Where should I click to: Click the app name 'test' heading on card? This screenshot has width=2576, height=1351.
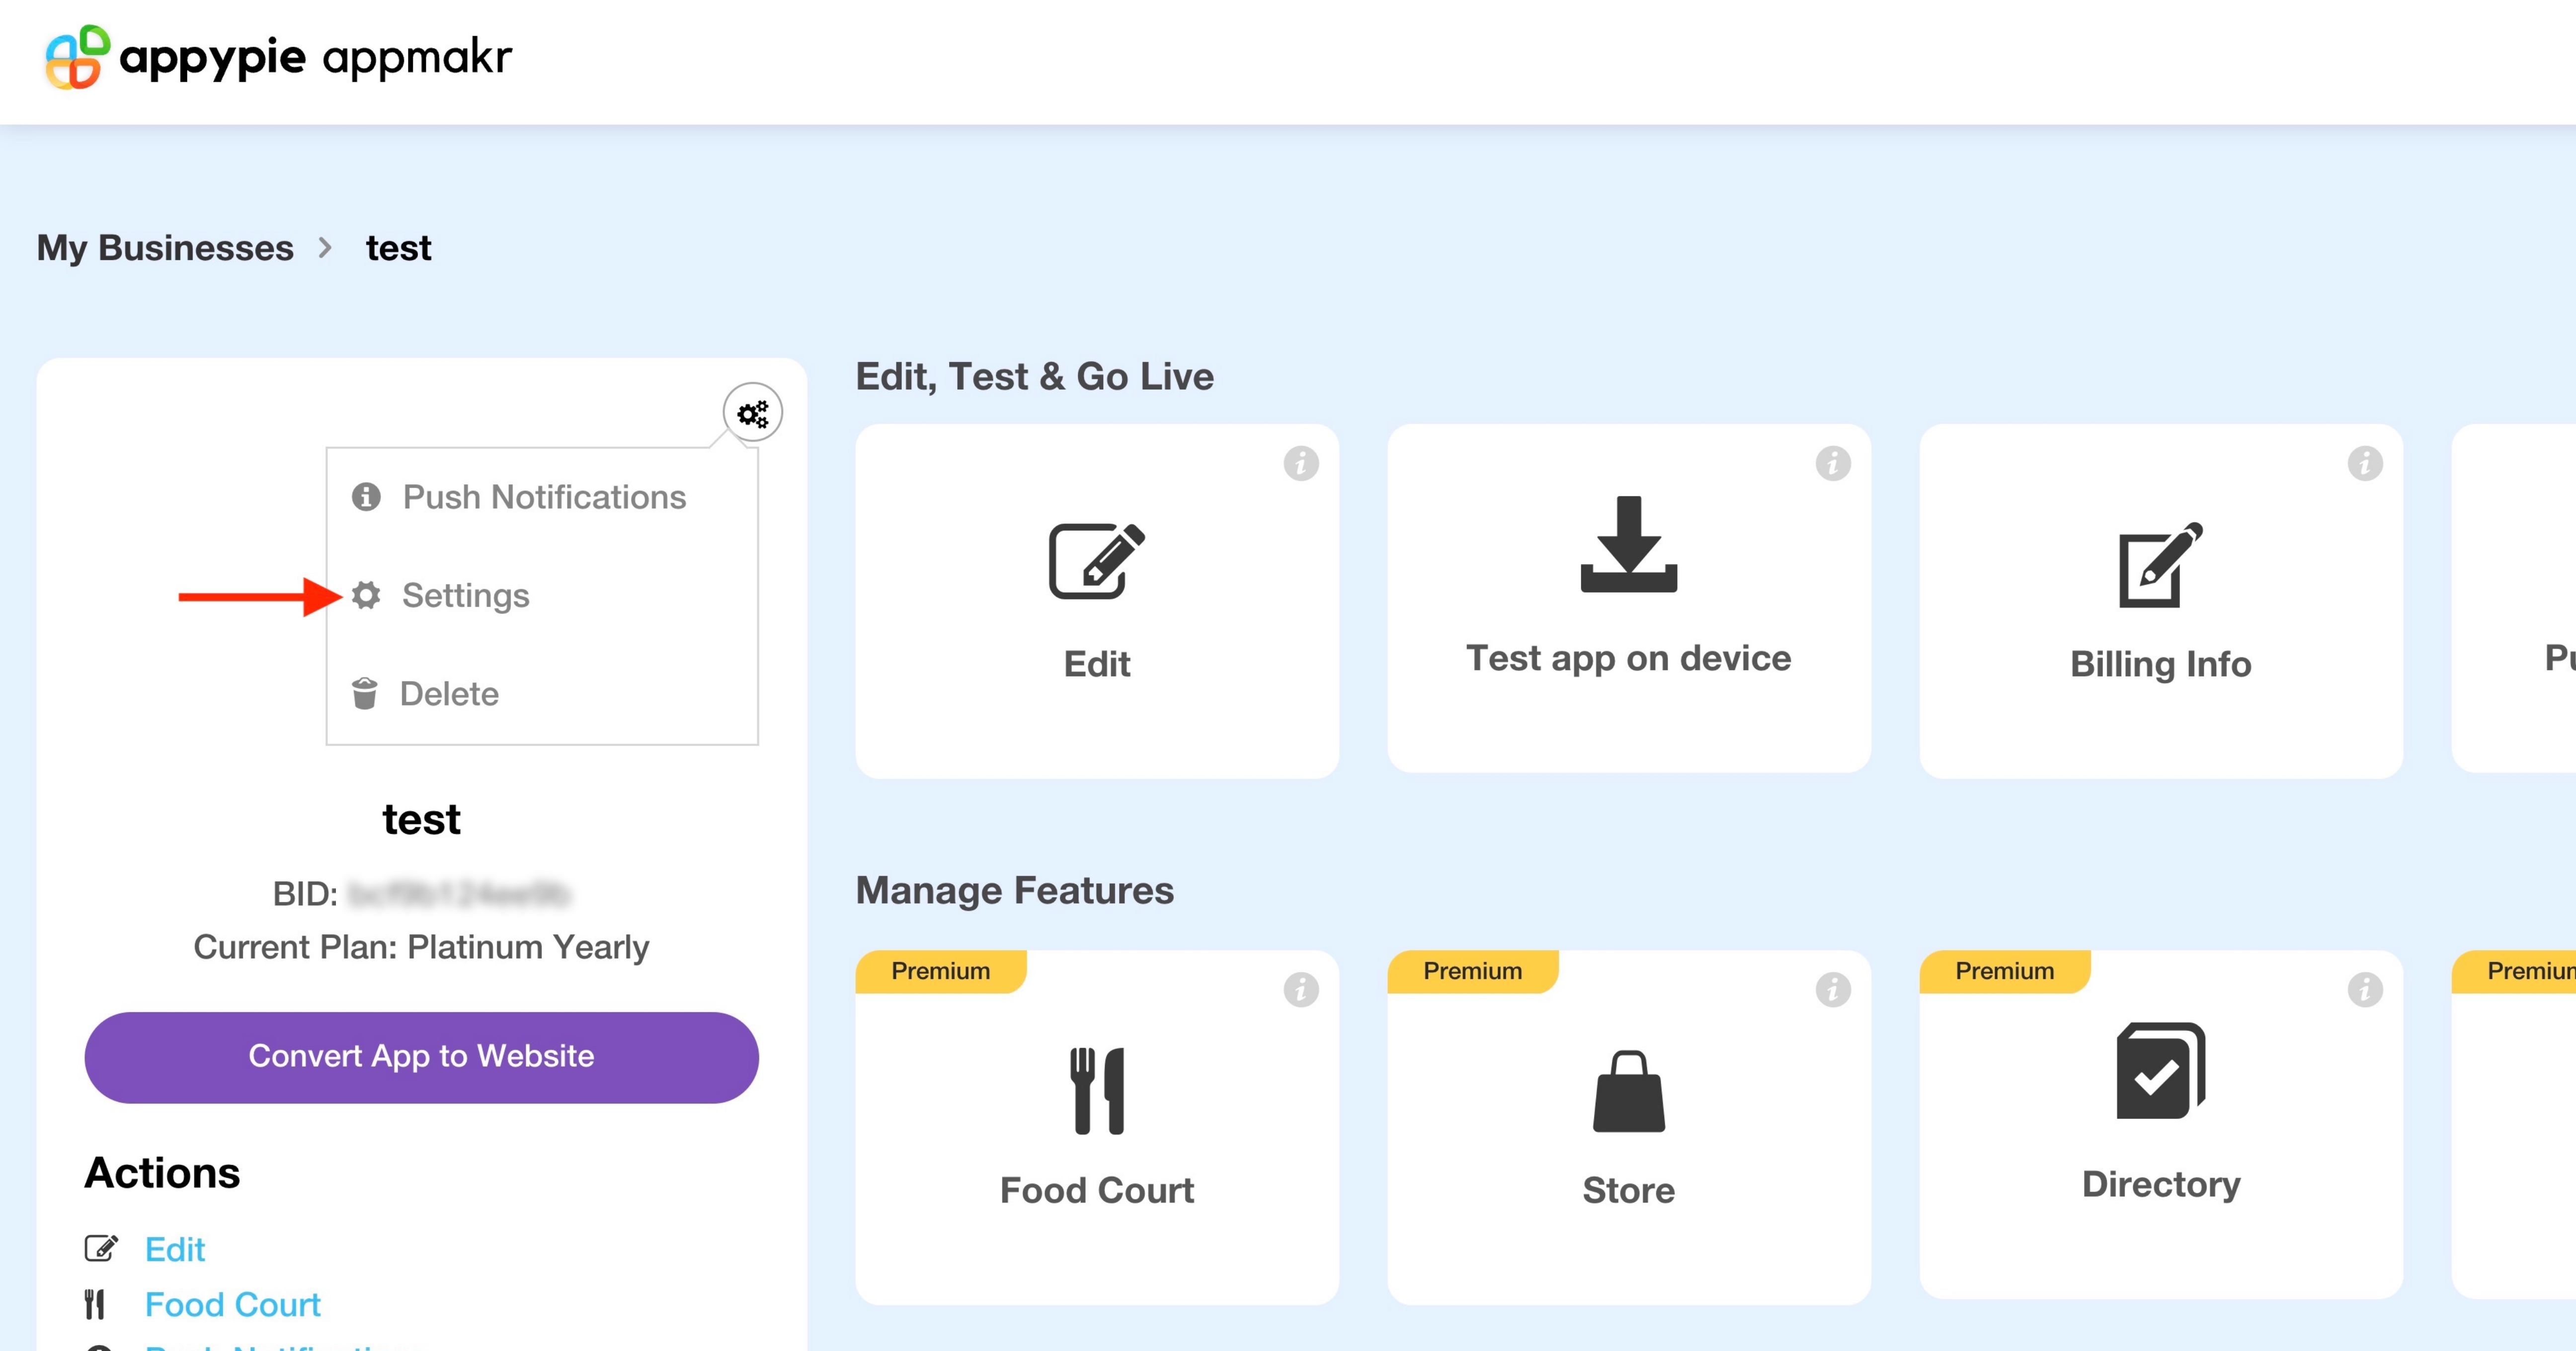click(x=421, y=820)
